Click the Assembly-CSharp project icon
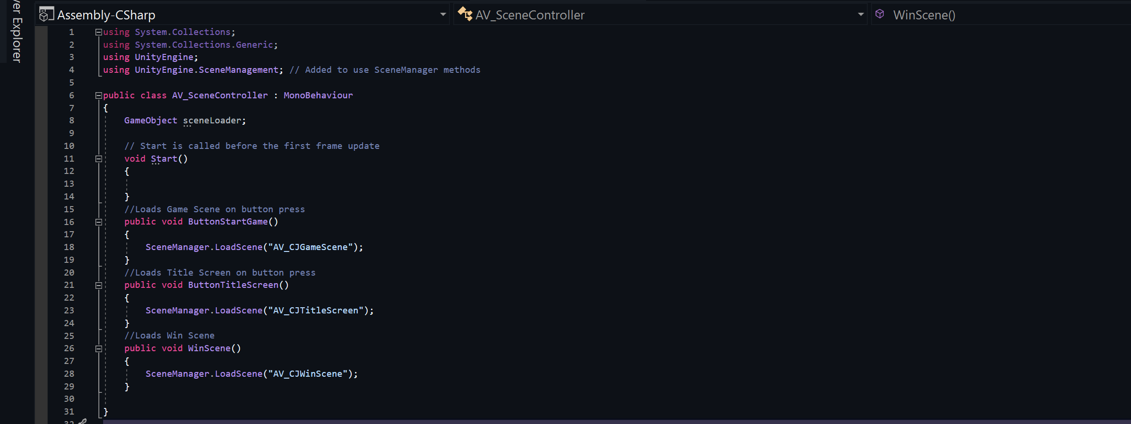The image size is (1131, 424). tap(46, 15)
